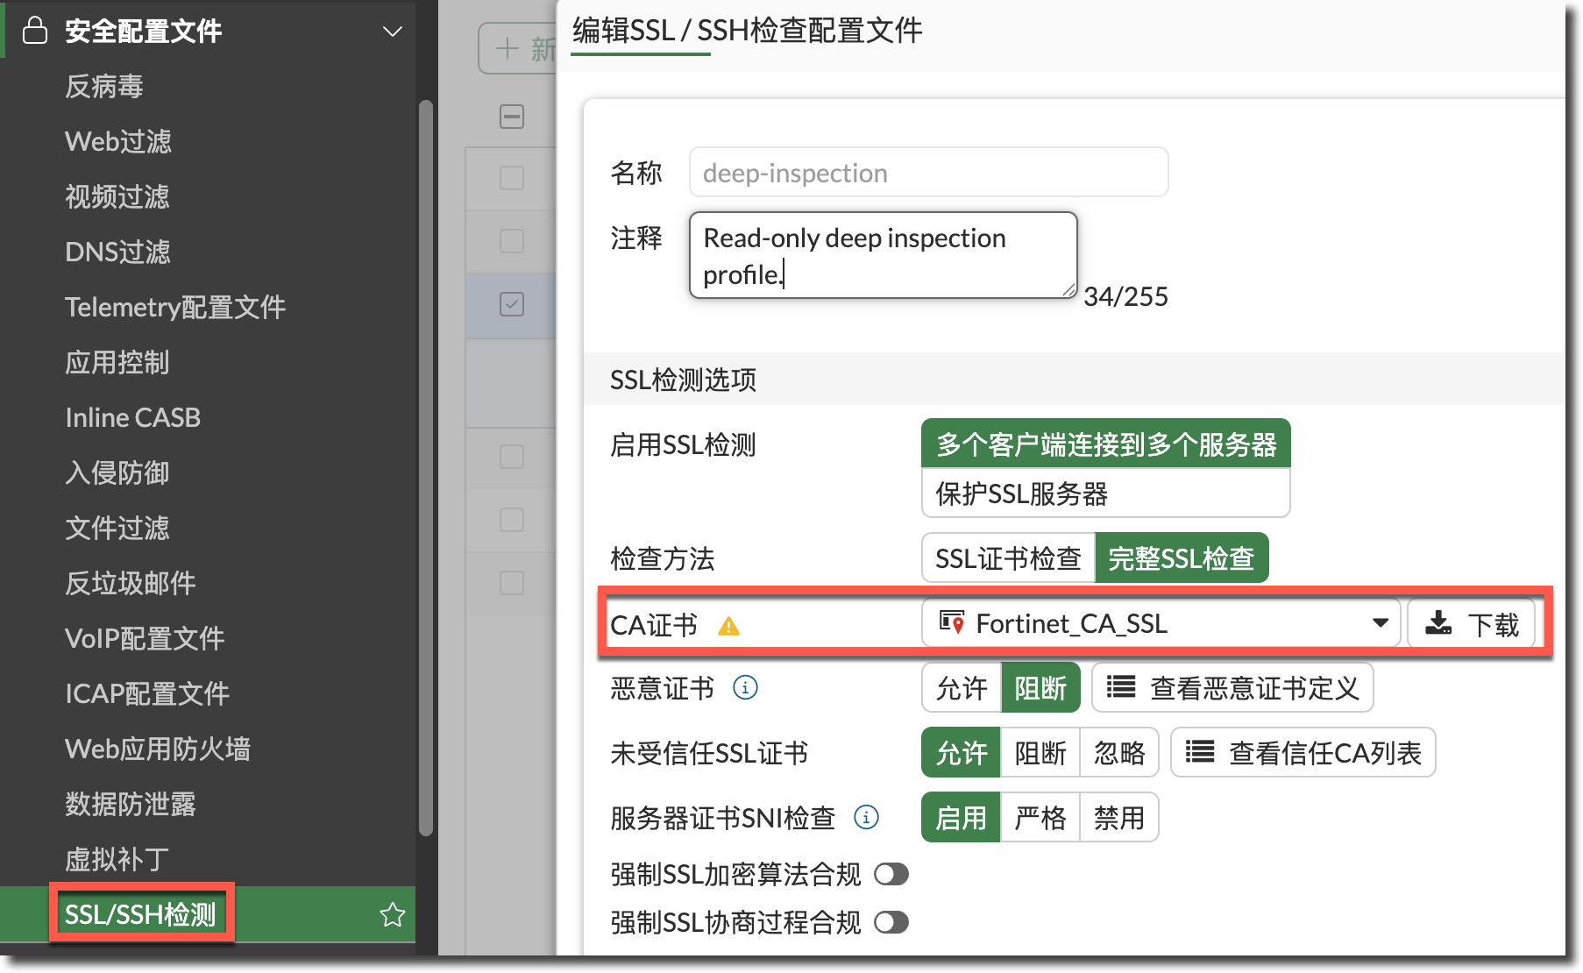This screenshot has height=973, width=1583.
Task: Click the info icon beside 服务器证书SNI检查
Action: (x=866, y=818)
